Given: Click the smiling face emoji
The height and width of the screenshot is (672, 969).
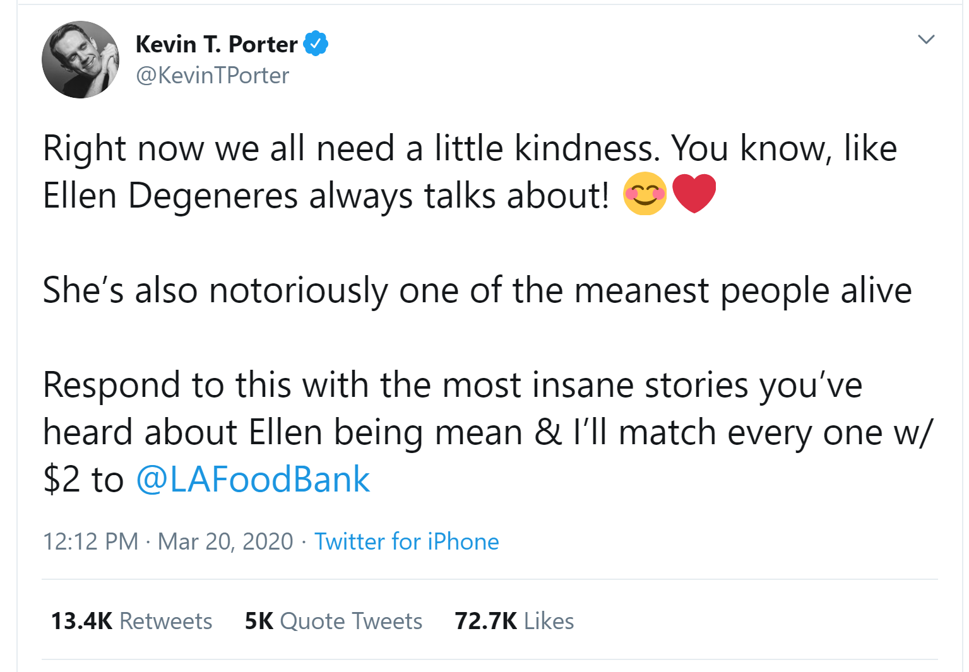Looking at the screenshot, I should click(645, 193).
